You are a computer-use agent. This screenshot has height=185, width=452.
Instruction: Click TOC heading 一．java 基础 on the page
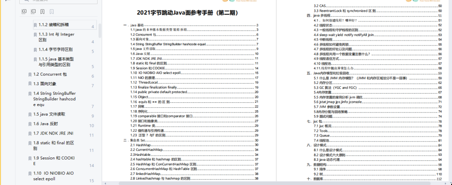[133, 25]
